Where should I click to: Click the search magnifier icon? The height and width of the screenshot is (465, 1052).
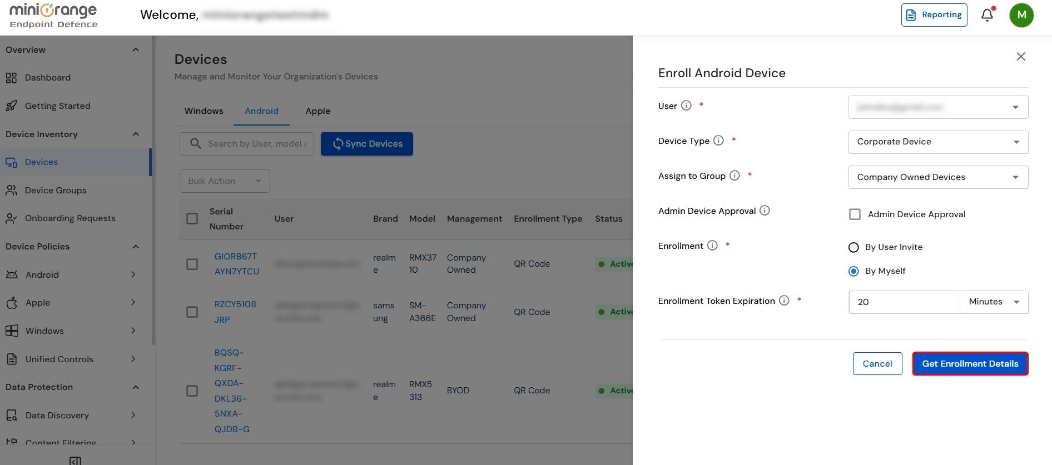pos(196,143)
